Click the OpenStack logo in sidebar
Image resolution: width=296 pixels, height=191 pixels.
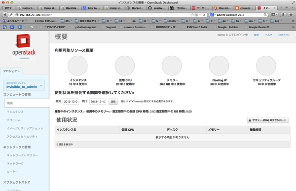coord(24,47)
